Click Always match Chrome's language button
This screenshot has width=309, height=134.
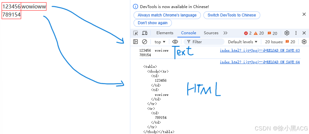[x=167, y=15]
